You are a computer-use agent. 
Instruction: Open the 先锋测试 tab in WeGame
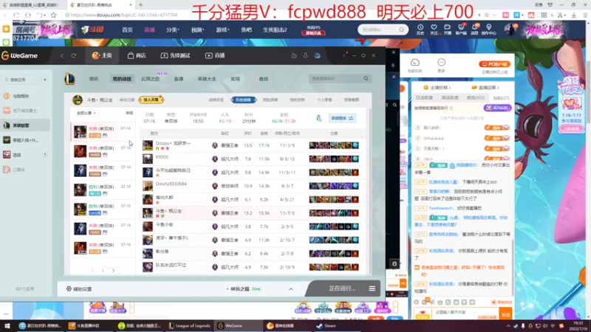[175, 55]
